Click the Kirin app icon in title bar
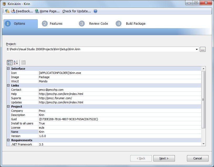214x167 pixels. pyautogui.click(x=4, y=4)
